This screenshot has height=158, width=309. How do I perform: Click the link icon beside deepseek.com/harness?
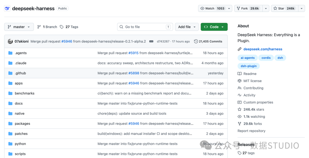[x=239, y=49]
